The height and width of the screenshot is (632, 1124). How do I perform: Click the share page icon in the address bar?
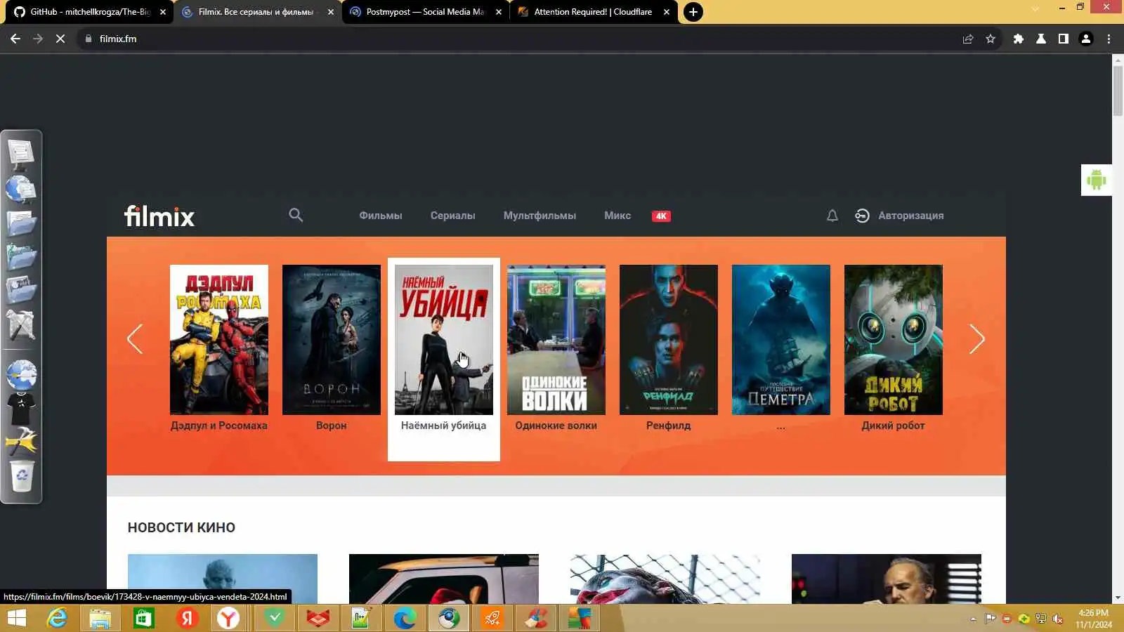point(968,39)
